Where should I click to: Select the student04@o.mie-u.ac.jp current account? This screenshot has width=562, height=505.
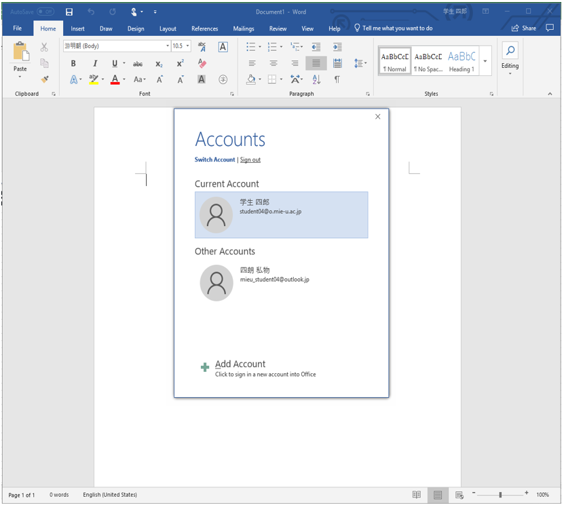282,214
